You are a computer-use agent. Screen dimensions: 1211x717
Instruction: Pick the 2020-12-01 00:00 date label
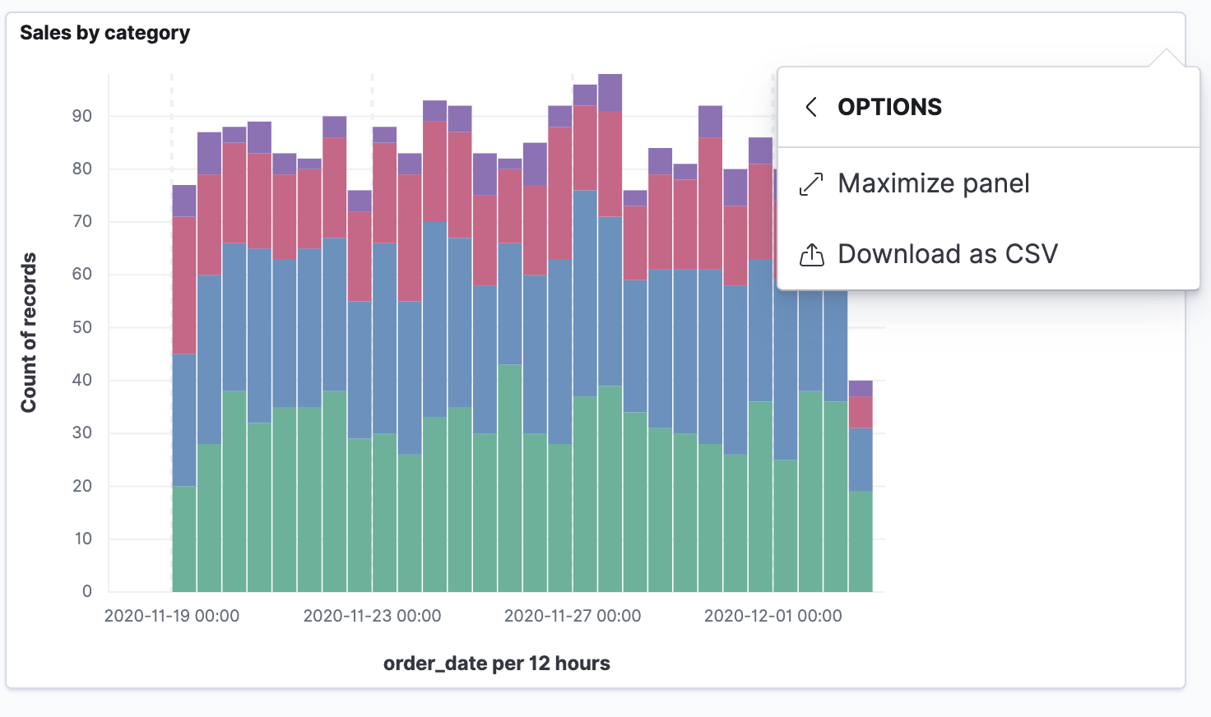(773, 616)
